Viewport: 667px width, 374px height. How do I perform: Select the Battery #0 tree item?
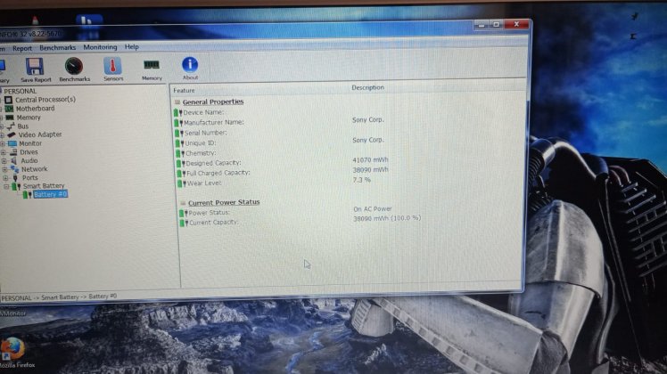coord(50,194)
